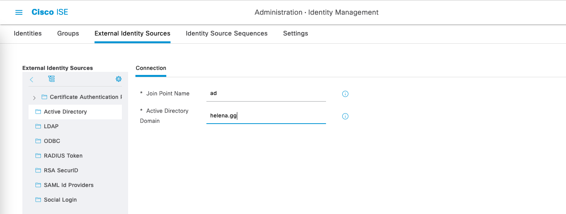This screenshot has width=566, height=214.
Task: Click the tree view icon in sidebar
Action: point(51,79)
